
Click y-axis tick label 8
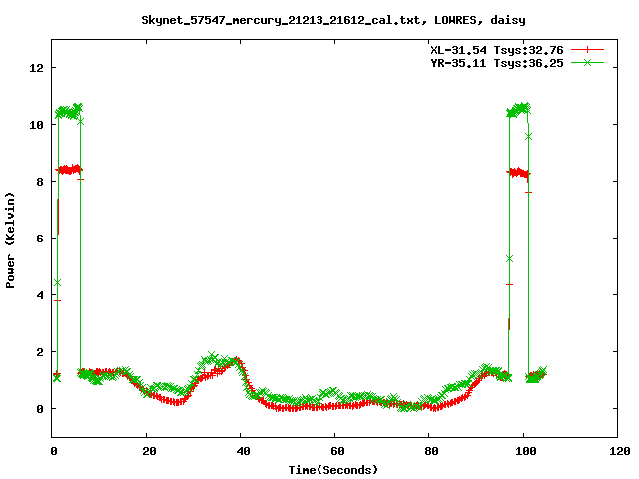pyautogui.click(x=40, y=182)
